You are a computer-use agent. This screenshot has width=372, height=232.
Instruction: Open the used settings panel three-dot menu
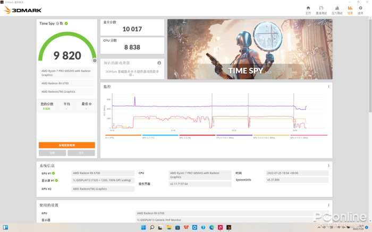328,205
